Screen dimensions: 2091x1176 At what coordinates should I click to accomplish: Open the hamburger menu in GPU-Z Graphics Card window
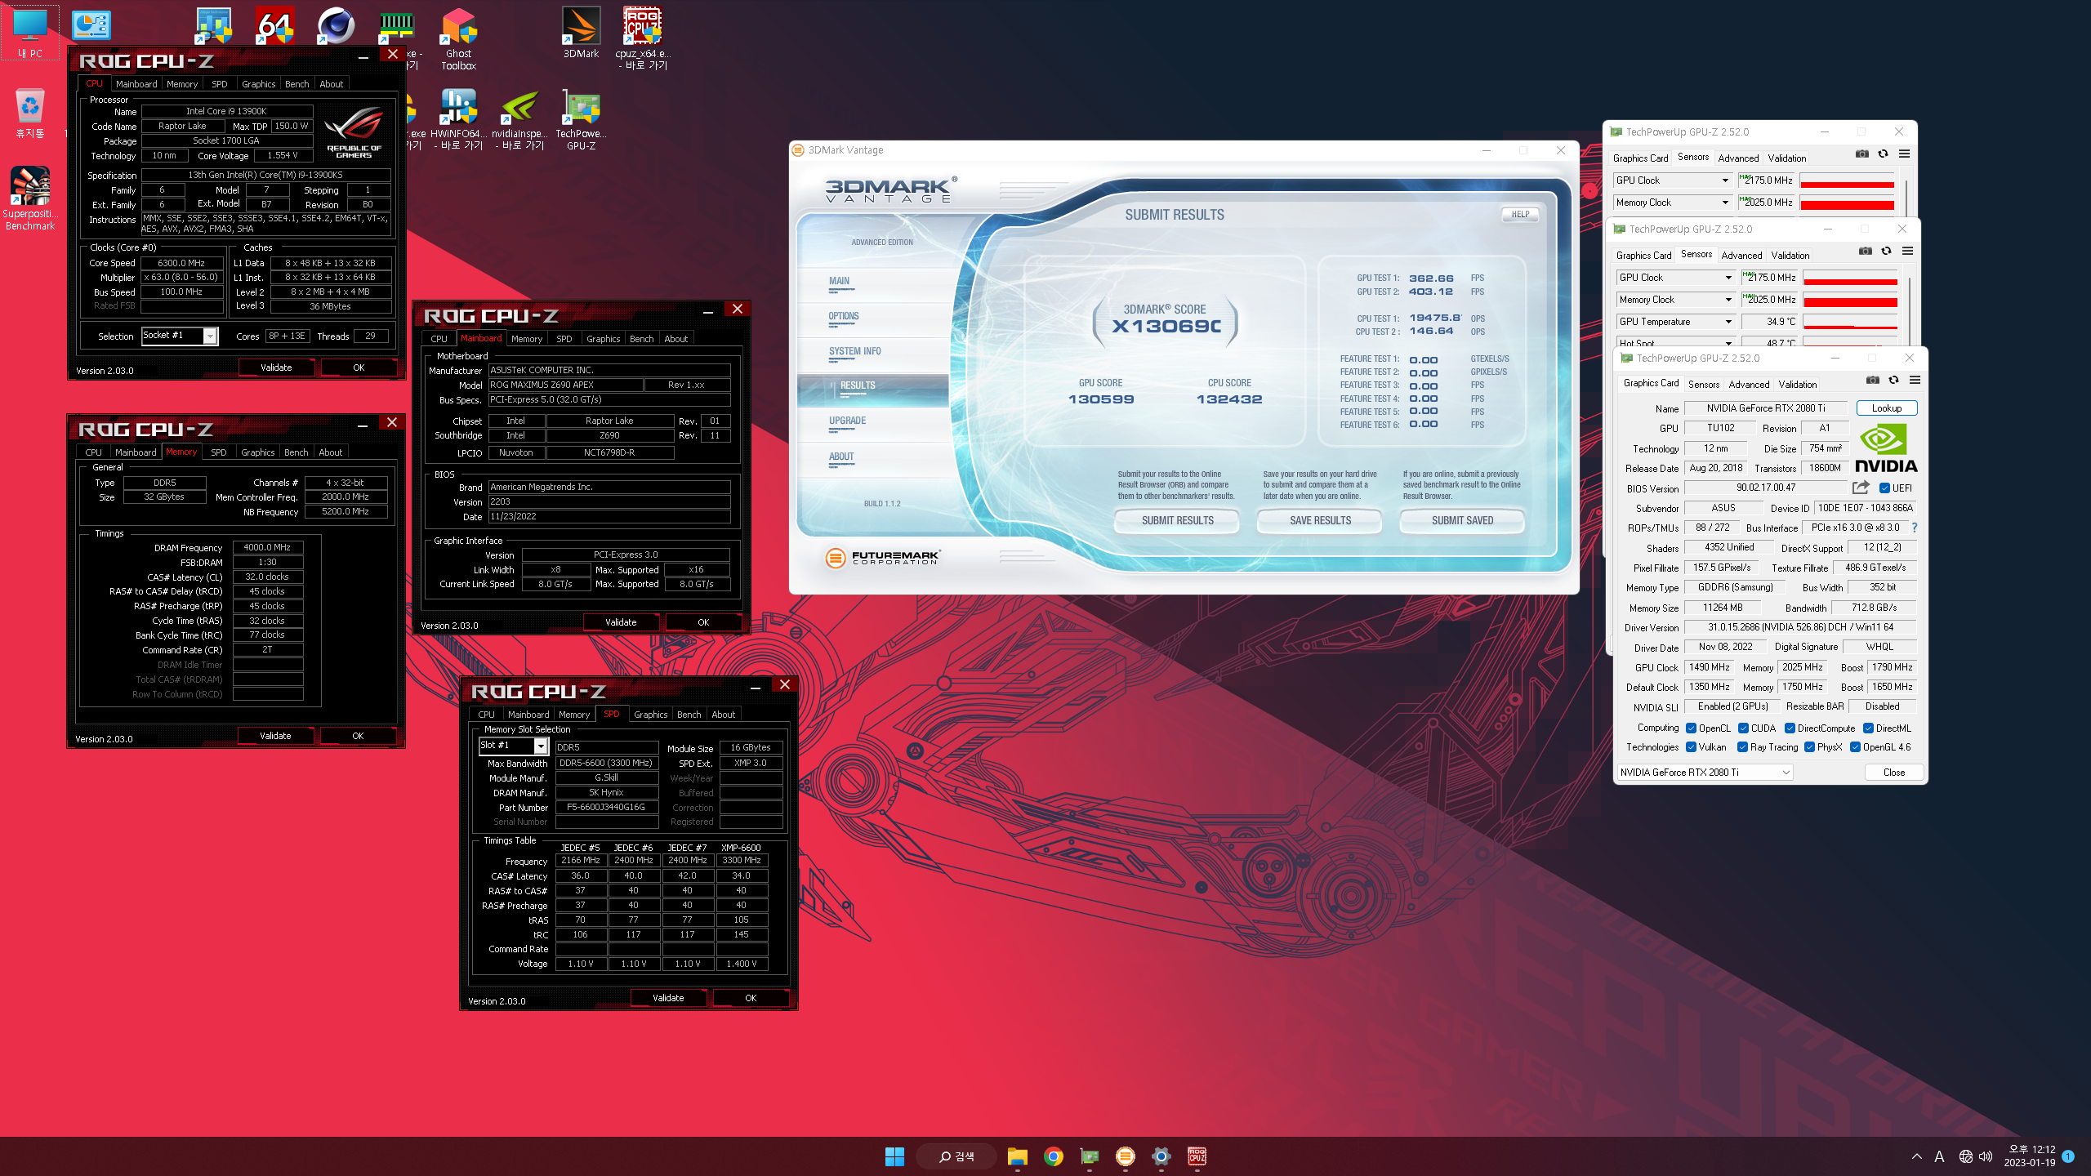[x=1915, y=381]
